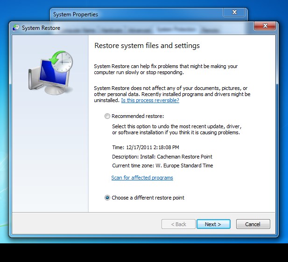Select the Recommended restore radio button
288x262 pixels.
pos(107,116)
